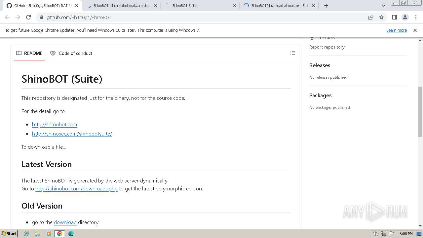Viewport: 423px width, 238px height.
Task: Follow the shinosec.com/shinobotsuite link
Action: click(72, 134)
